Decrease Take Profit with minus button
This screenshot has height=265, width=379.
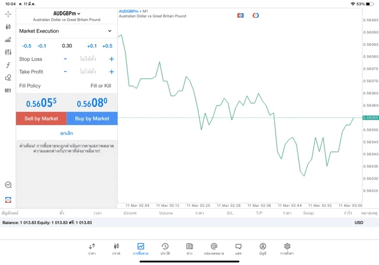65,72
